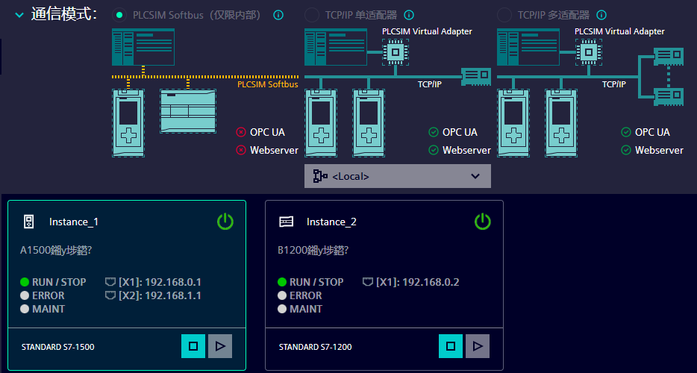Click the network adapter icon in <Local> dropdown
This screenshot has width=697, height=373.
pos(321,176)
